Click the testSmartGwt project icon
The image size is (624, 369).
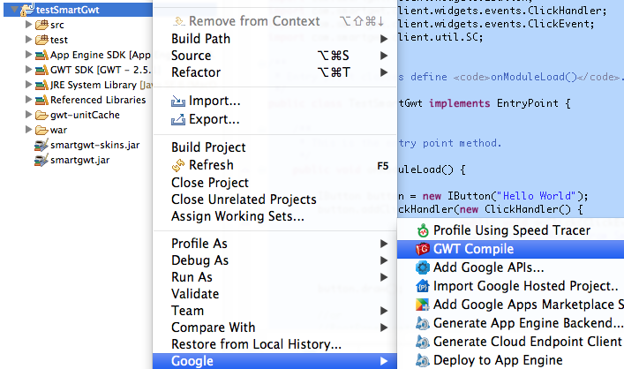click(26, 9)
